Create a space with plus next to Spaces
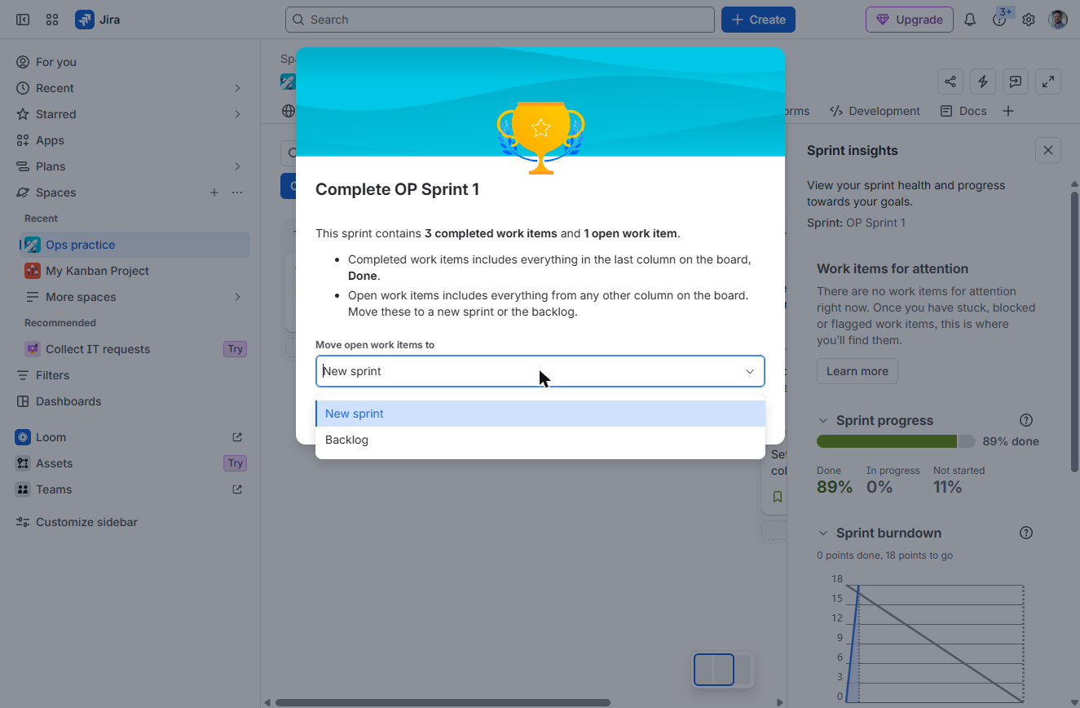 [x=214, y=192]
